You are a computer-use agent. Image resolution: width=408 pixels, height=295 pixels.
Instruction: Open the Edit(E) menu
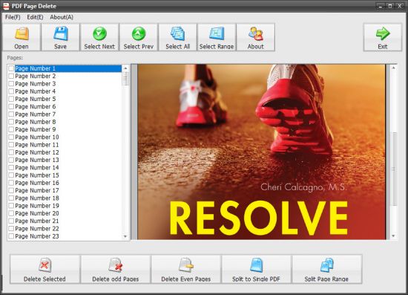coord(35,17)
